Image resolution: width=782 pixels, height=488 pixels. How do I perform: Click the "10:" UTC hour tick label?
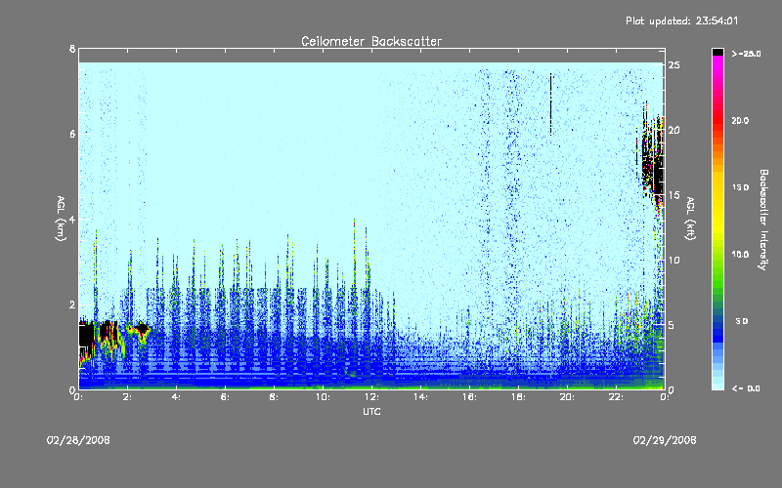point(324,397)
